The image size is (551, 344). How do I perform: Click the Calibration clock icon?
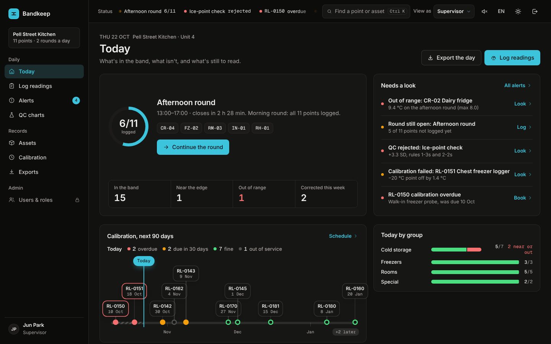point(11,157)
